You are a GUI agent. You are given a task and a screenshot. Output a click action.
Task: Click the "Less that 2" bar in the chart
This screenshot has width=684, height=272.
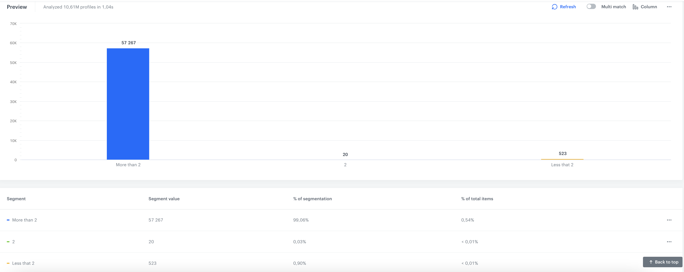pyautogui.click(x=562, y=159)
